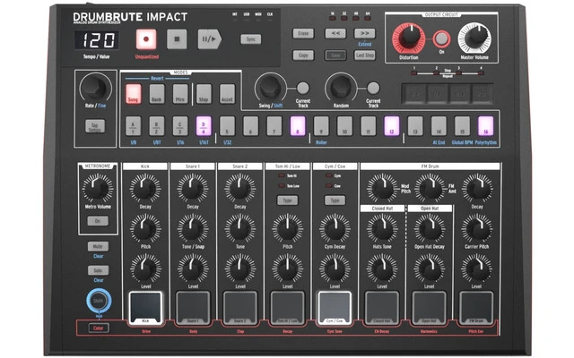Click the forward >> Extend button
574x358 pixels.
point(365,34)
